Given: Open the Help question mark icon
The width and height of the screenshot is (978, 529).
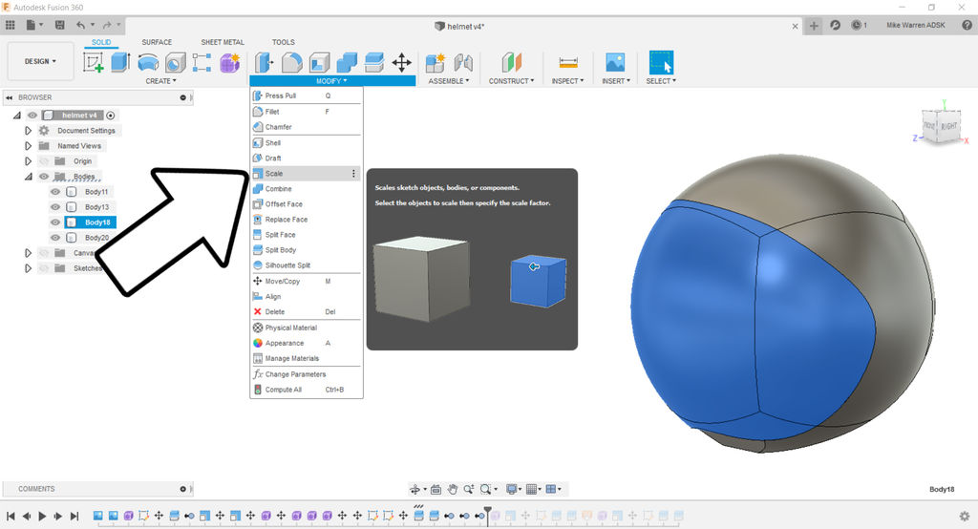Looking at the screenshot, I should coord(967,25).
